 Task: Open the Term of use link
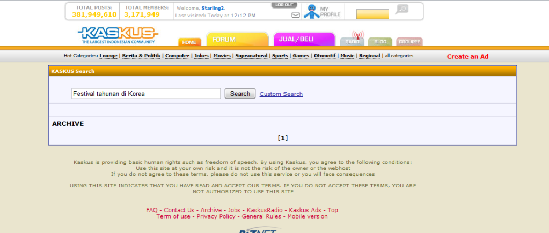pos(173,216)
